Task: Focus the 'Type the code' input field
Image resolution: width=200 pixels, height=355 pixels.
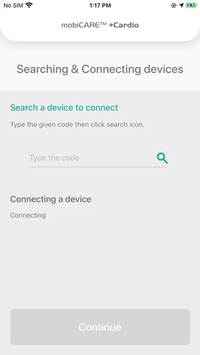Action: tap(92, 158)
